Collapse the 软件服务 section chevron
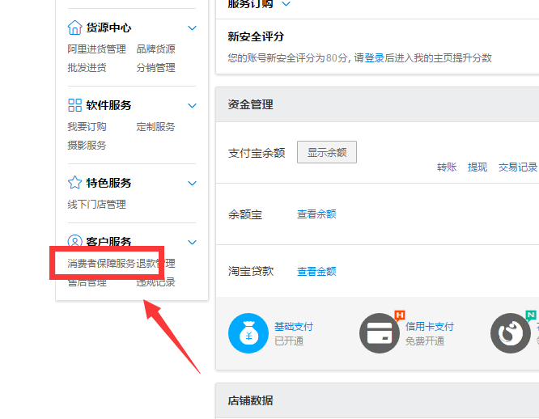 (192, 105)
